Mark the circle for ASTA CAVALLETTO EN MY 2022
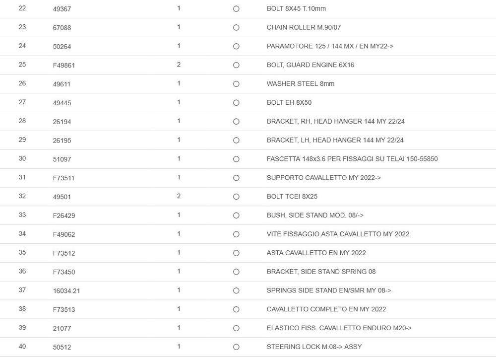Screen dimensions: 496x357 236,253
